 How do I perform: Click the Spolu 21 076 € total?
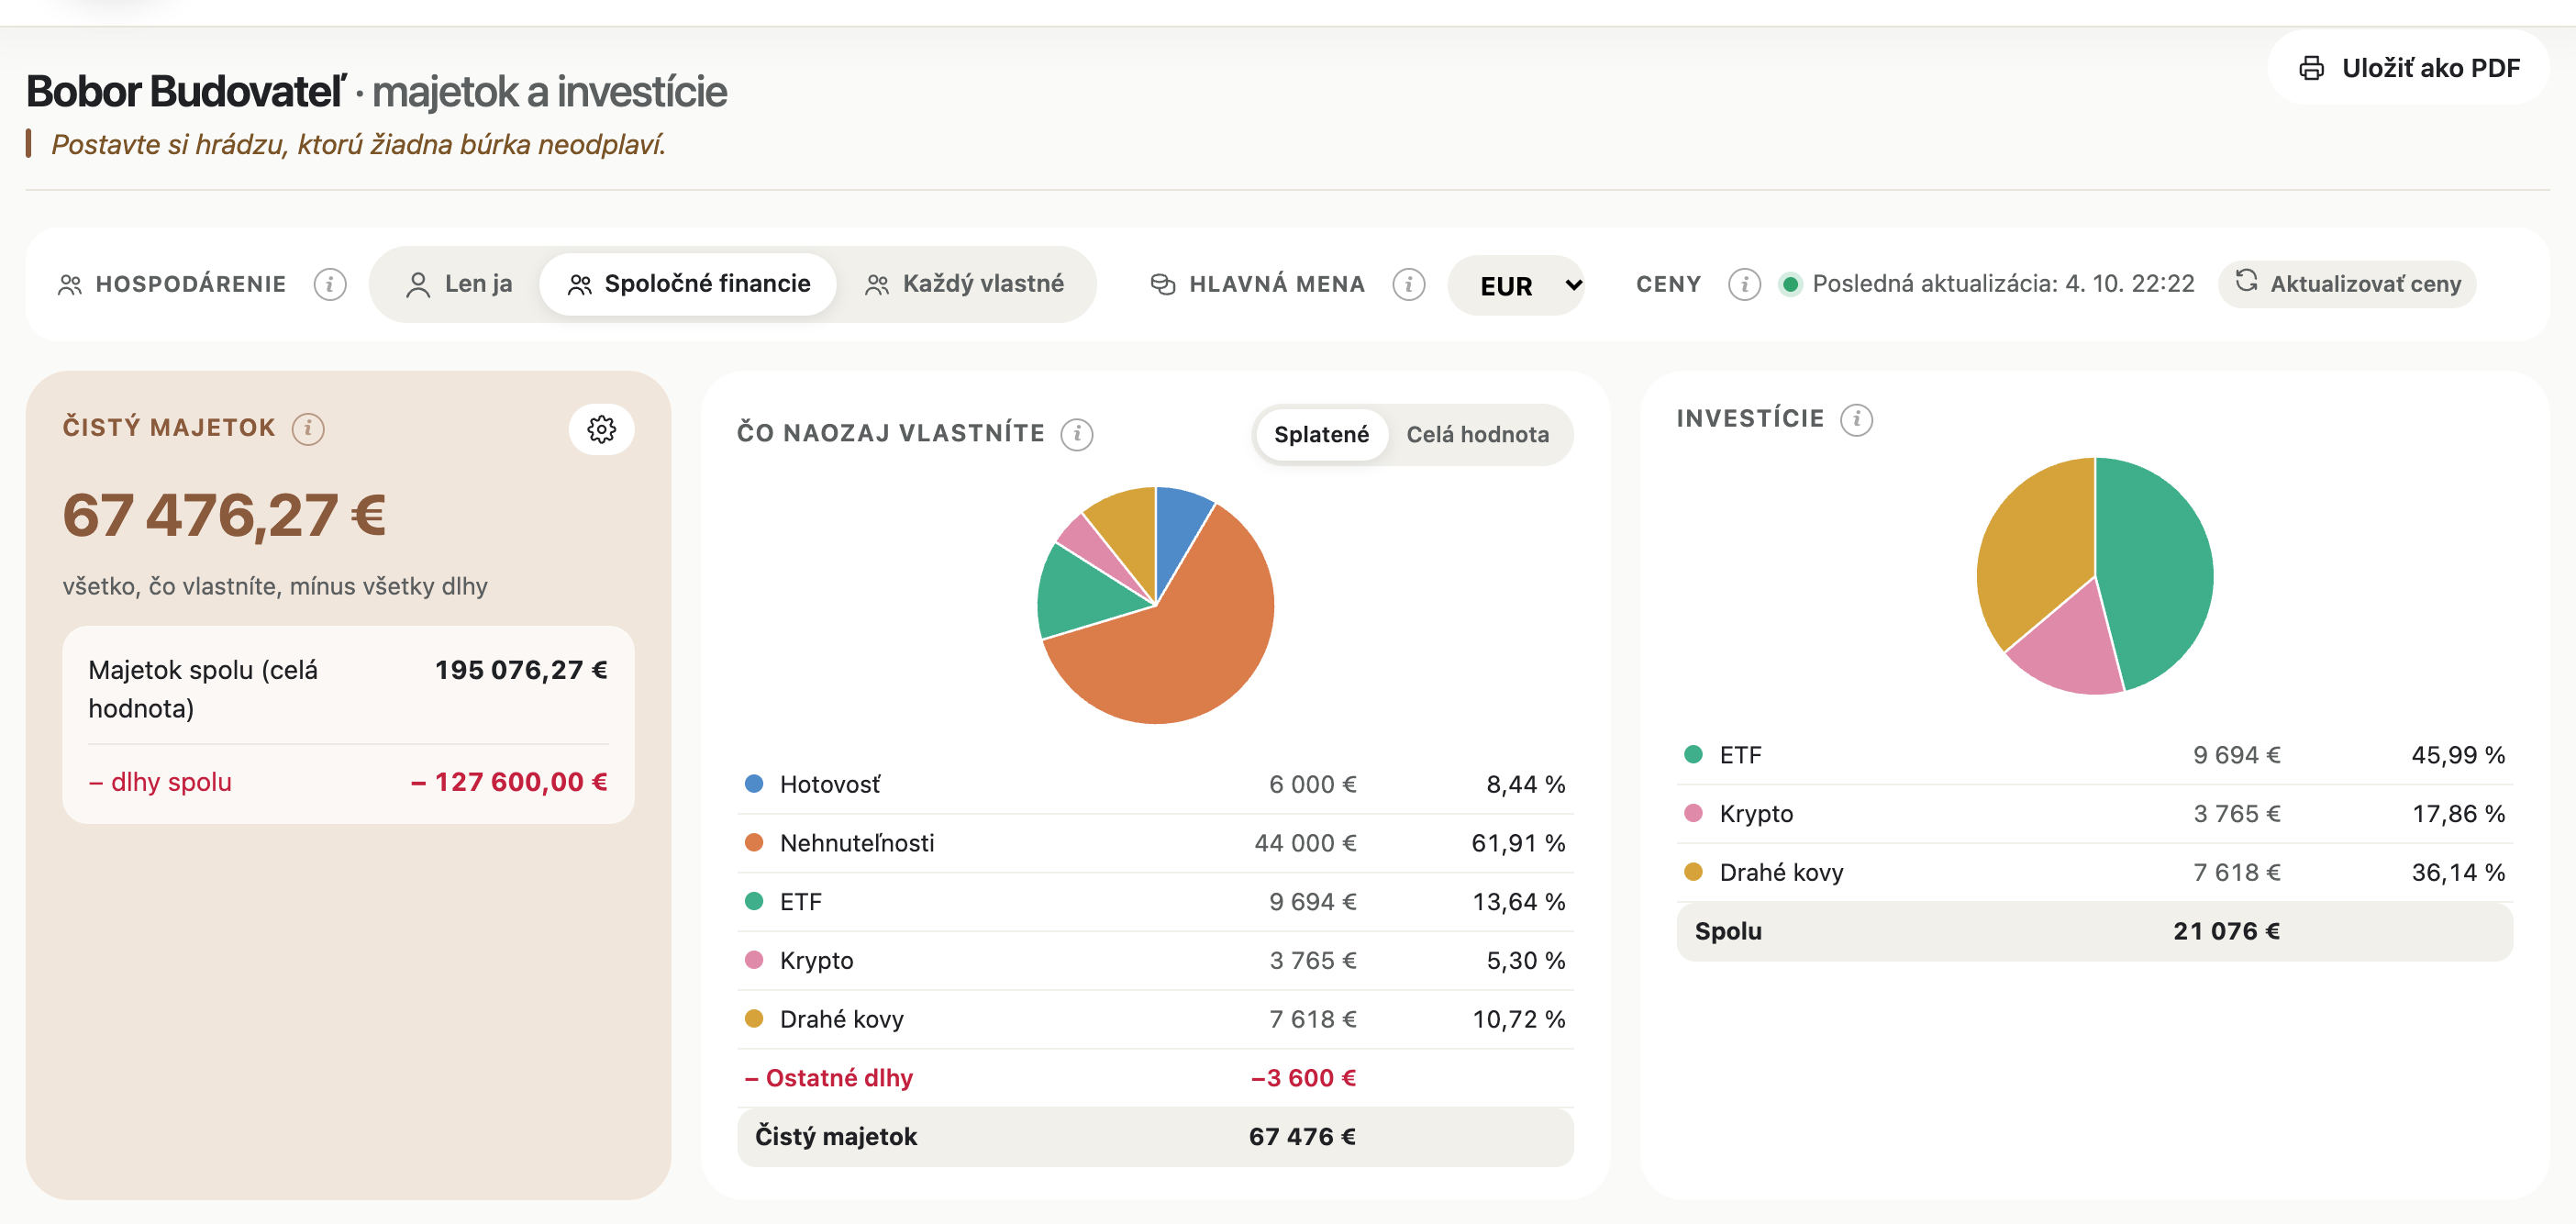click(2094, 931)
